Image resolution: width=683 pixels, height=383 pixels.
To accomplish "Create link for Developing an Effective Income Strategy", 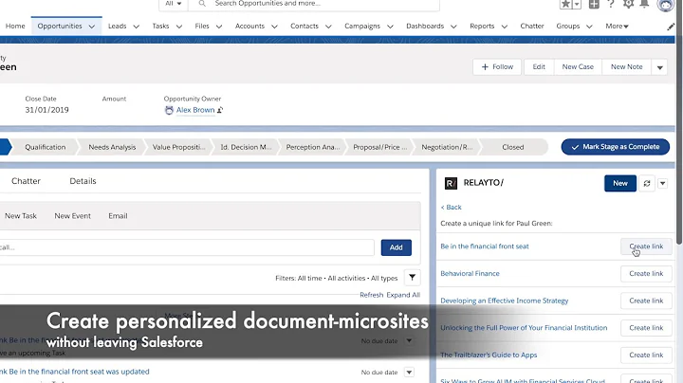I will pos(646,301).
